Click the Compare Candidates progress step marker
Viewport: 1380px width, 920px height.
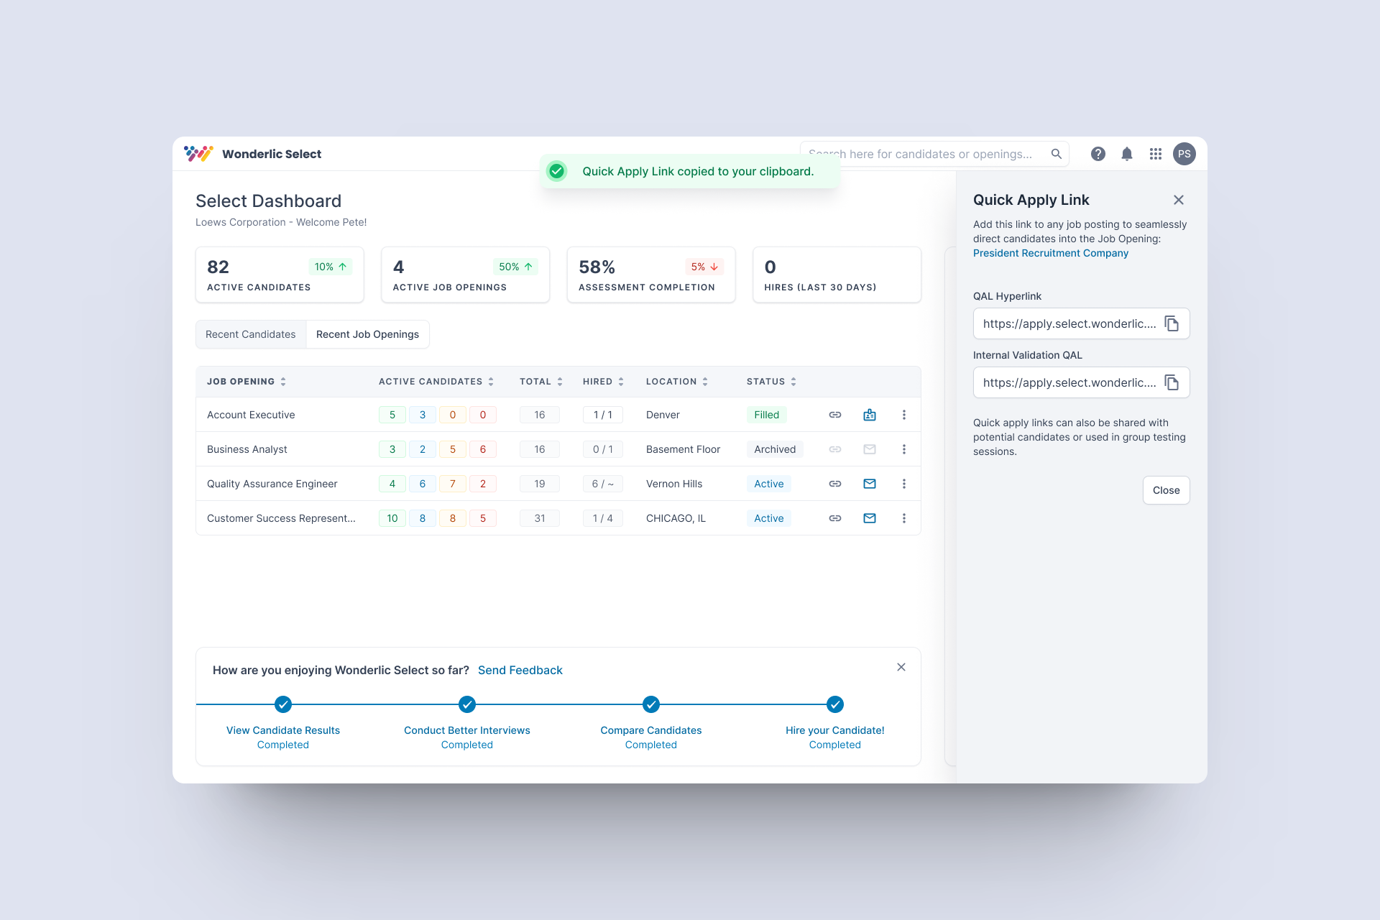click(x=650, y=704)
